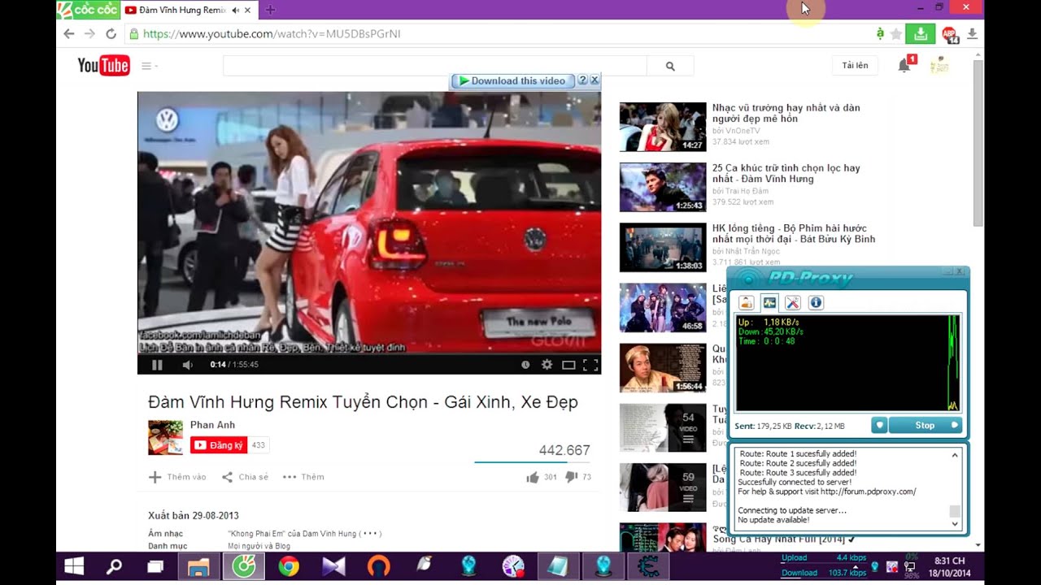Expand the dropdown beside Stop in PD-Proxy
Screen dimensions: 1041x585
click(878, 426)
